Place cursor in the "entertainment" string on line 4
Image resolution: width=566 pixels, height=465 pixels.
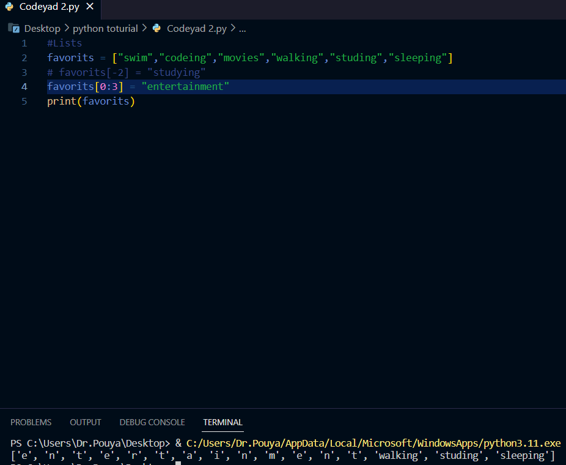(185, 86)
